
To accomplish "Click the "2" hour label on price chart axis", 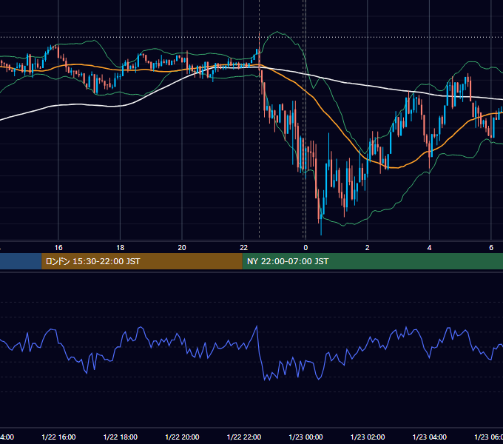I will pos(368,248).
